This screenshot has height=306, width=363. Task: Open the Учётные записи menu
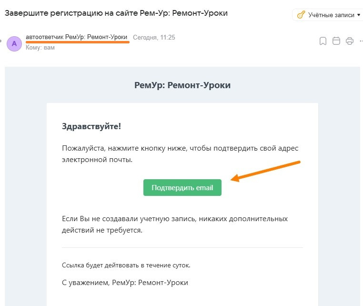click(328, 15)
